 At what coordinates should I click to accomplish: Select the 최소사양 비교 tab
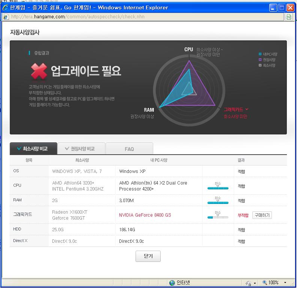point(33,149)
